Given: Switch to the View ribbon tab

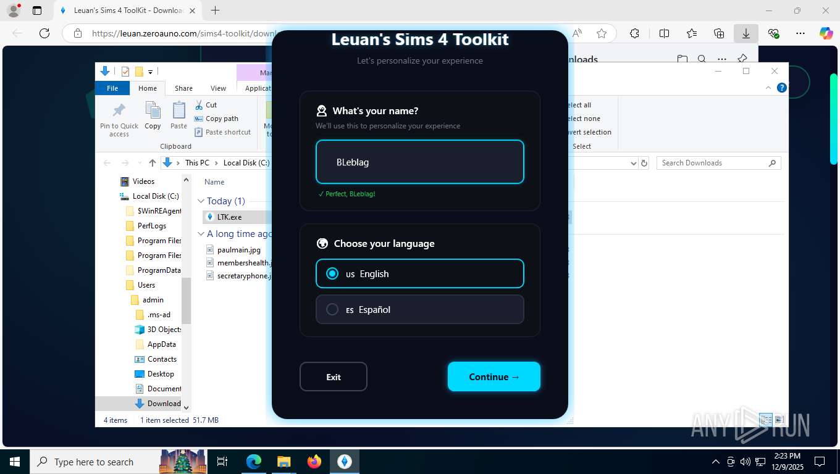Looking at the screenshot, I should point(218,88).
